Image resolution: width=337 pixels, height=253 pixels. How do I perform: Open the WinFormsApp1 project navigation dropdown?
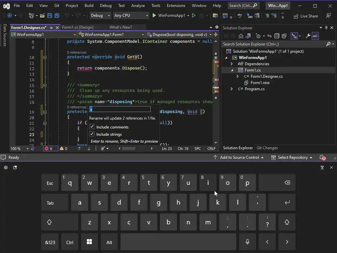pos(44,34)
